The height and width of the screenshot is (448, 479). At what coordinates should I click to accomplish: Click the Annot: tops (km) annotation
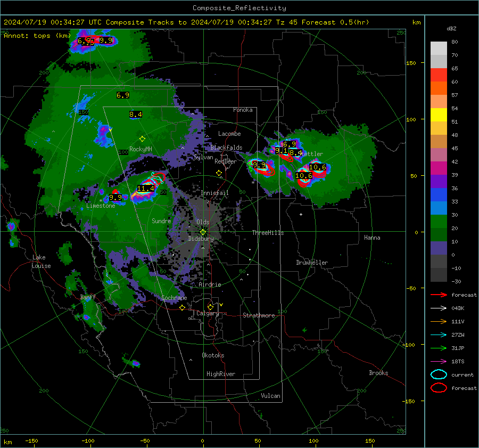pos(37,36)
